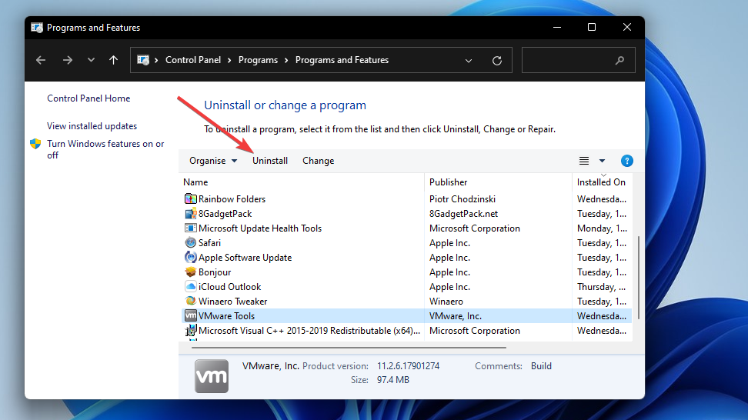This screenshot has height=420, width=748.
Task: Open Programs breadcrumb in address bar
Action: 258,60
